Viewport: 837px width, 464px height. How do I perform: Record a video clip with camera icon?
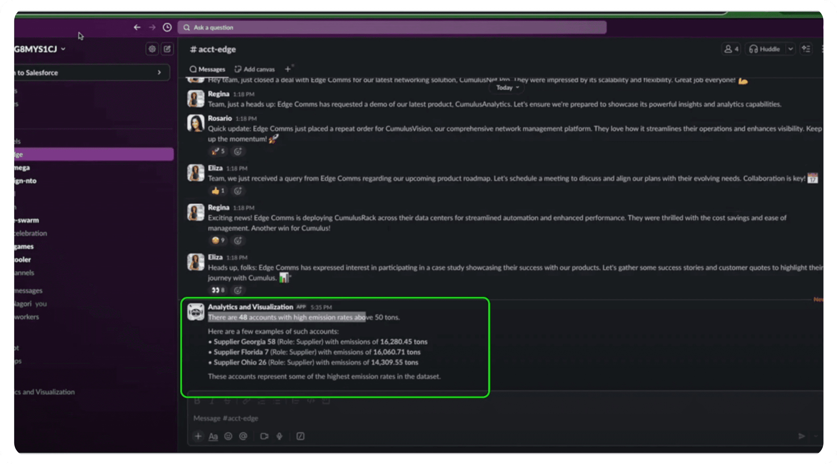point(264,436)
